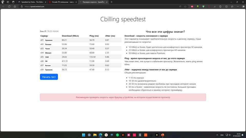Click download value 411.51
This screenshot has height=138, width=246.
coord(65,61)
